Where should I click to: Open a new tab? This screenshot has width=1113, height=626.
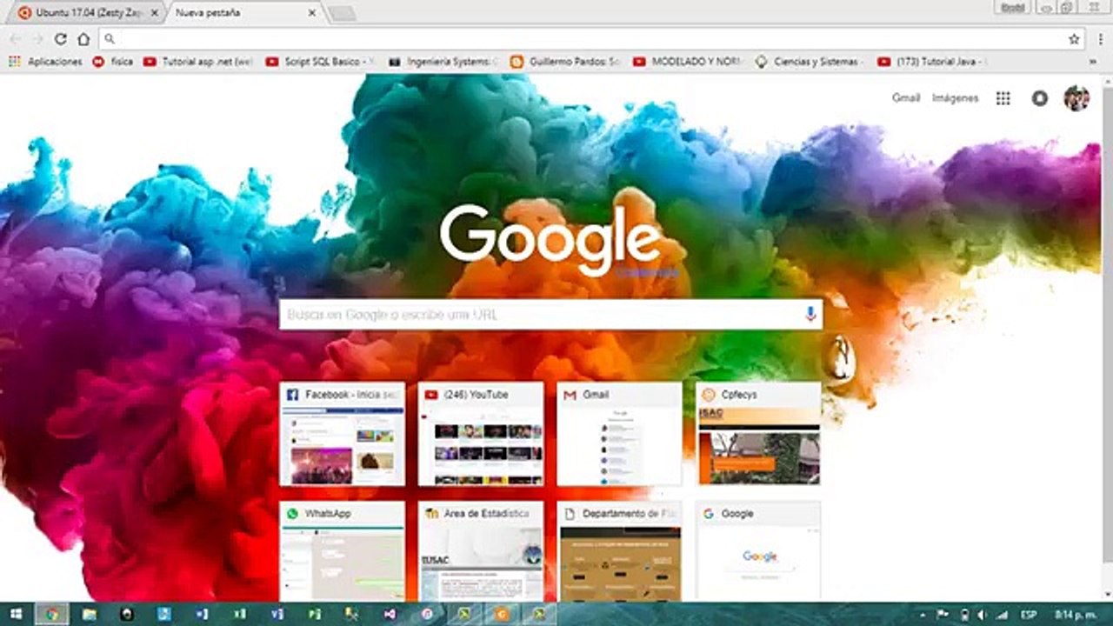click(342, 13)
